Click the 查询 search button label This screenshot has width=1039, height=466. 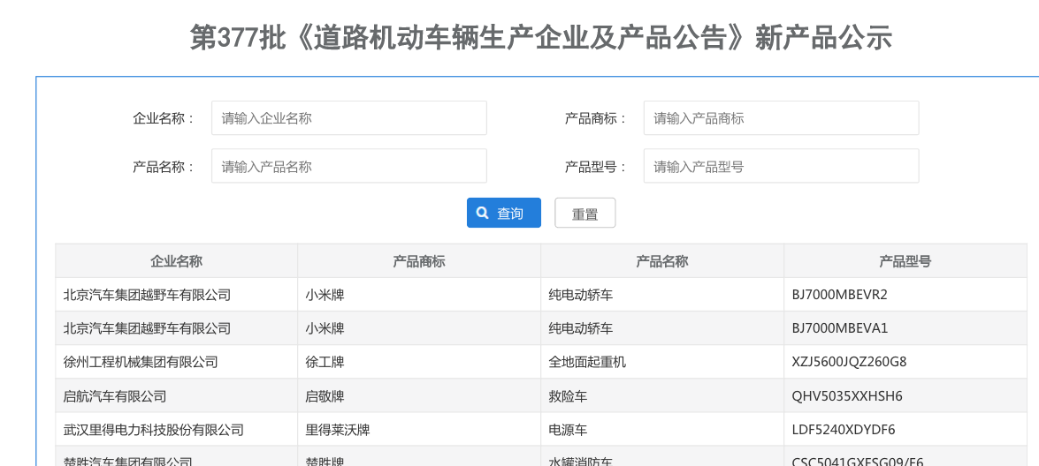click(510, 214)
